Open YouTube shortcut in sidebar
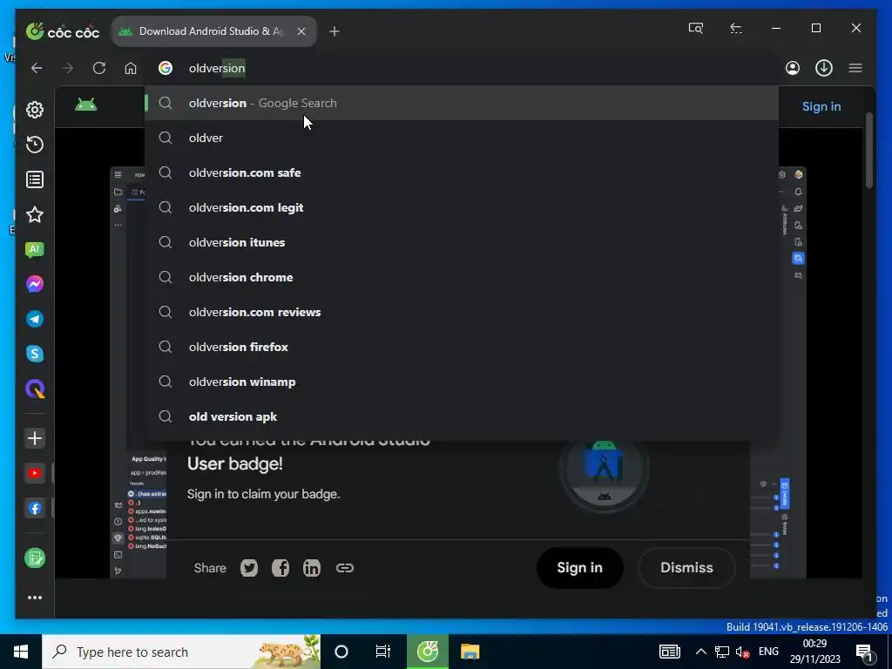The height and width of the screenshot is (669, 892). coord(35,473)
